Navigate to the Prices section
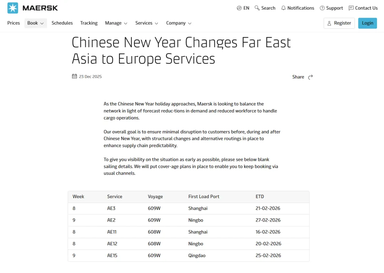The image size is (384, 273). [x=14, y=23]
